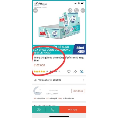Tap the 5.0 Đánh giá stat
The width and height of the screenshot is (118, 118).
(x=52, y=99)
